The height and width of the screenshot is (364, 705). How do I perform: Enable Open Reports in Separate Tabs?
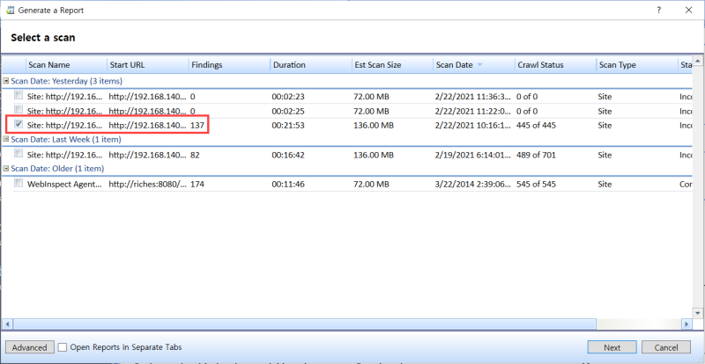coord(63,347)
